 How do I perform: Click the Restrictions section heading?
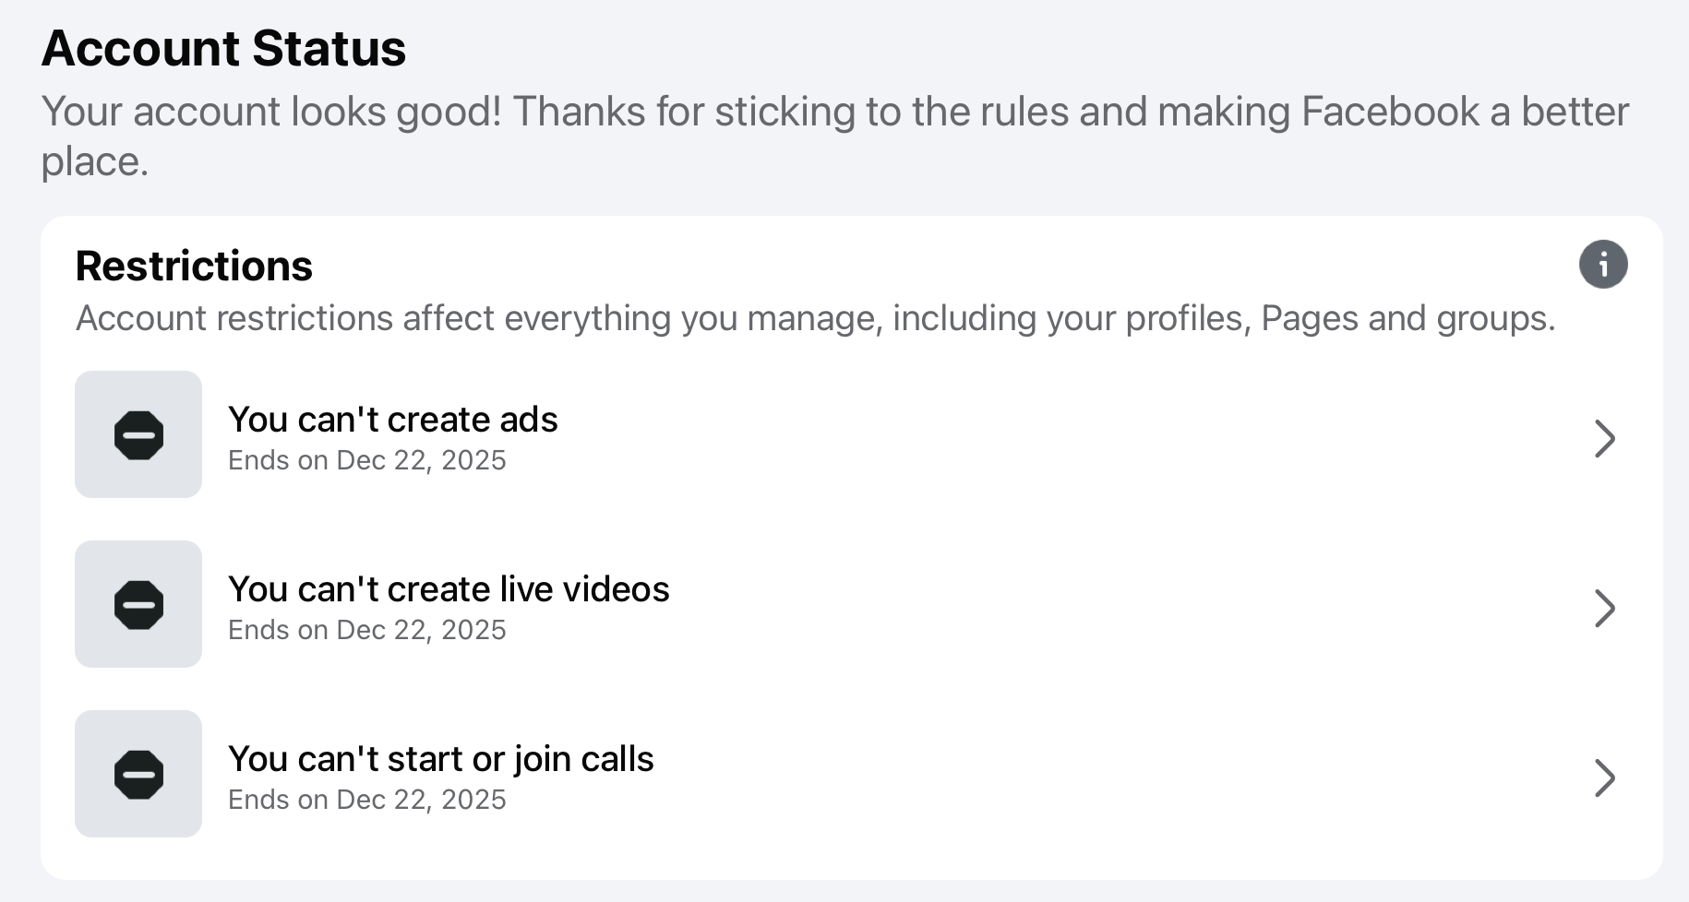tap(194, 266)
